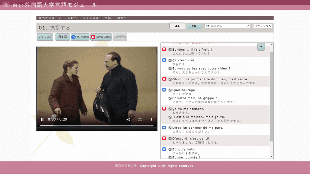
Task: Seek using the video progress bar
Action: pyautogui.click(x=97, y=126)
